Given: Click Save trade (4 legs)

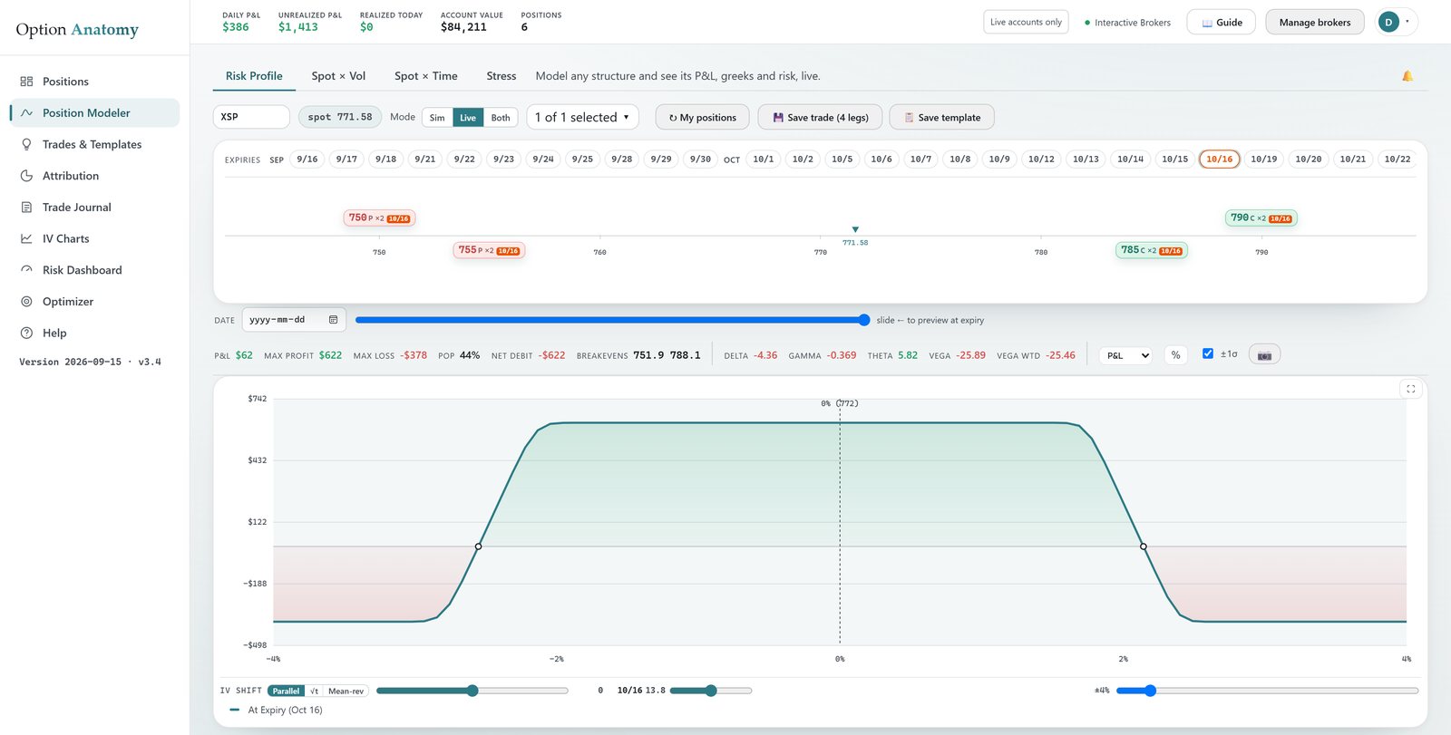Looking at the screenshot, I should click(821, 118).
